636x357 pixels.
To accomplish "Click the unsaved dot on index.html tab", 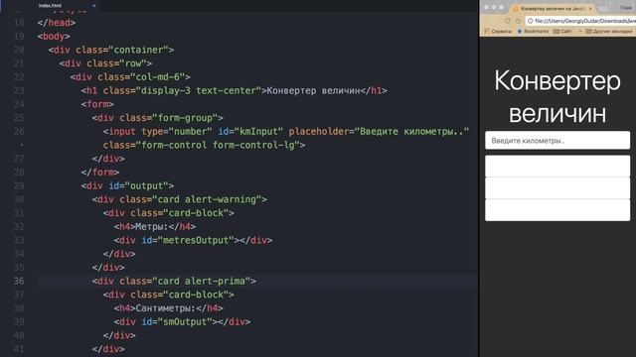I will pos(94,6).
